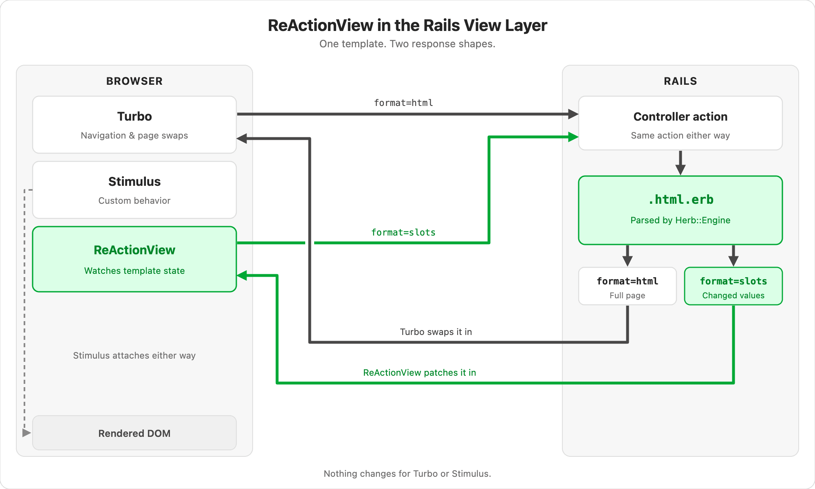Viewport: 815px width, 489px height.
Task: Click Same action either way text
Action: tap(681, 135)
